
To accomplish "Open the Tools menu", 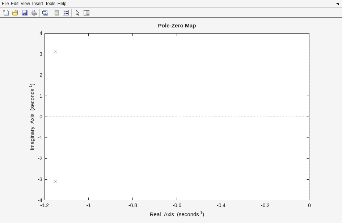I will pos(50,4).
